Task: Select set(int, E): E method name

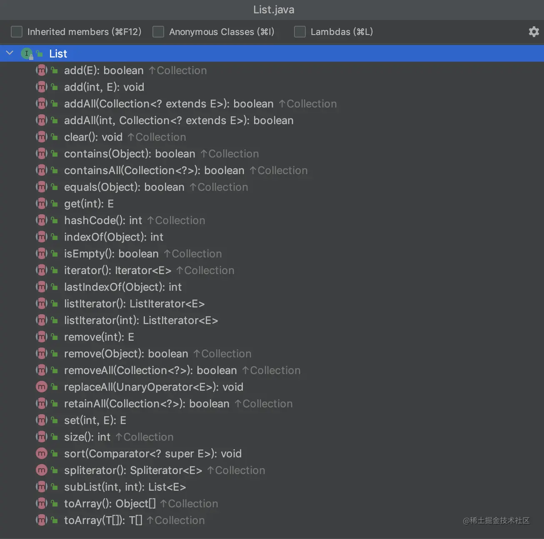Action: coord(95,420)
